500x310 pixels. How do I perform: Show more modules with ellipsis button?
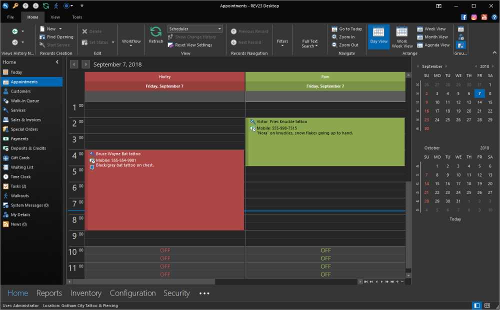coord(204,293)
